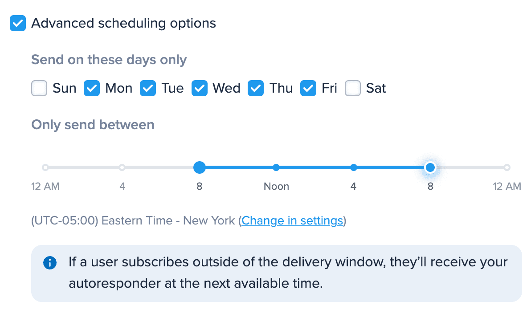Image resolution: width=531 pixels, height=310 pixels.
Task: Enable the Sat checkbox
Action: [x=352, y=88]
